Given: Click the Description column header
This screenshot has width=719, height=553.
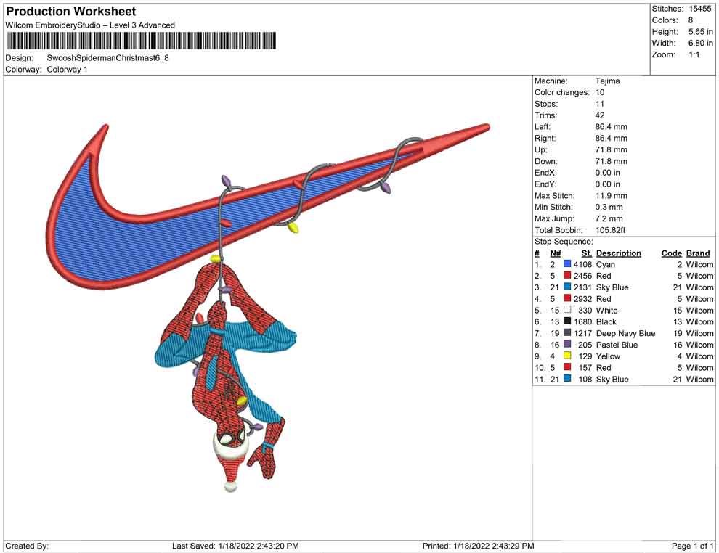Looking at the screenshot, I should click(618, 253).
